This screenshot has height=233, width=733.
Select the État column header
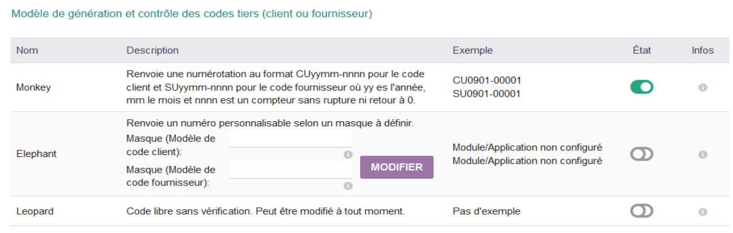pos(642,51)
